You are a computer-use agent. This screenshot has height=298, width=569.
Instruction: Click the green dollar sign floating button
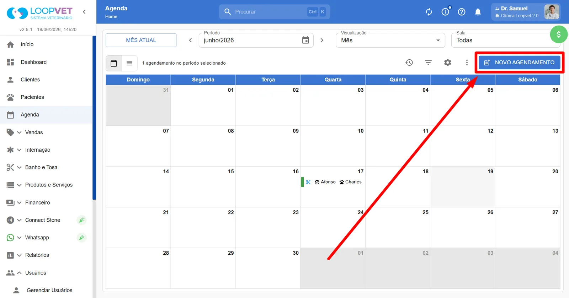(x=559, y=34)
